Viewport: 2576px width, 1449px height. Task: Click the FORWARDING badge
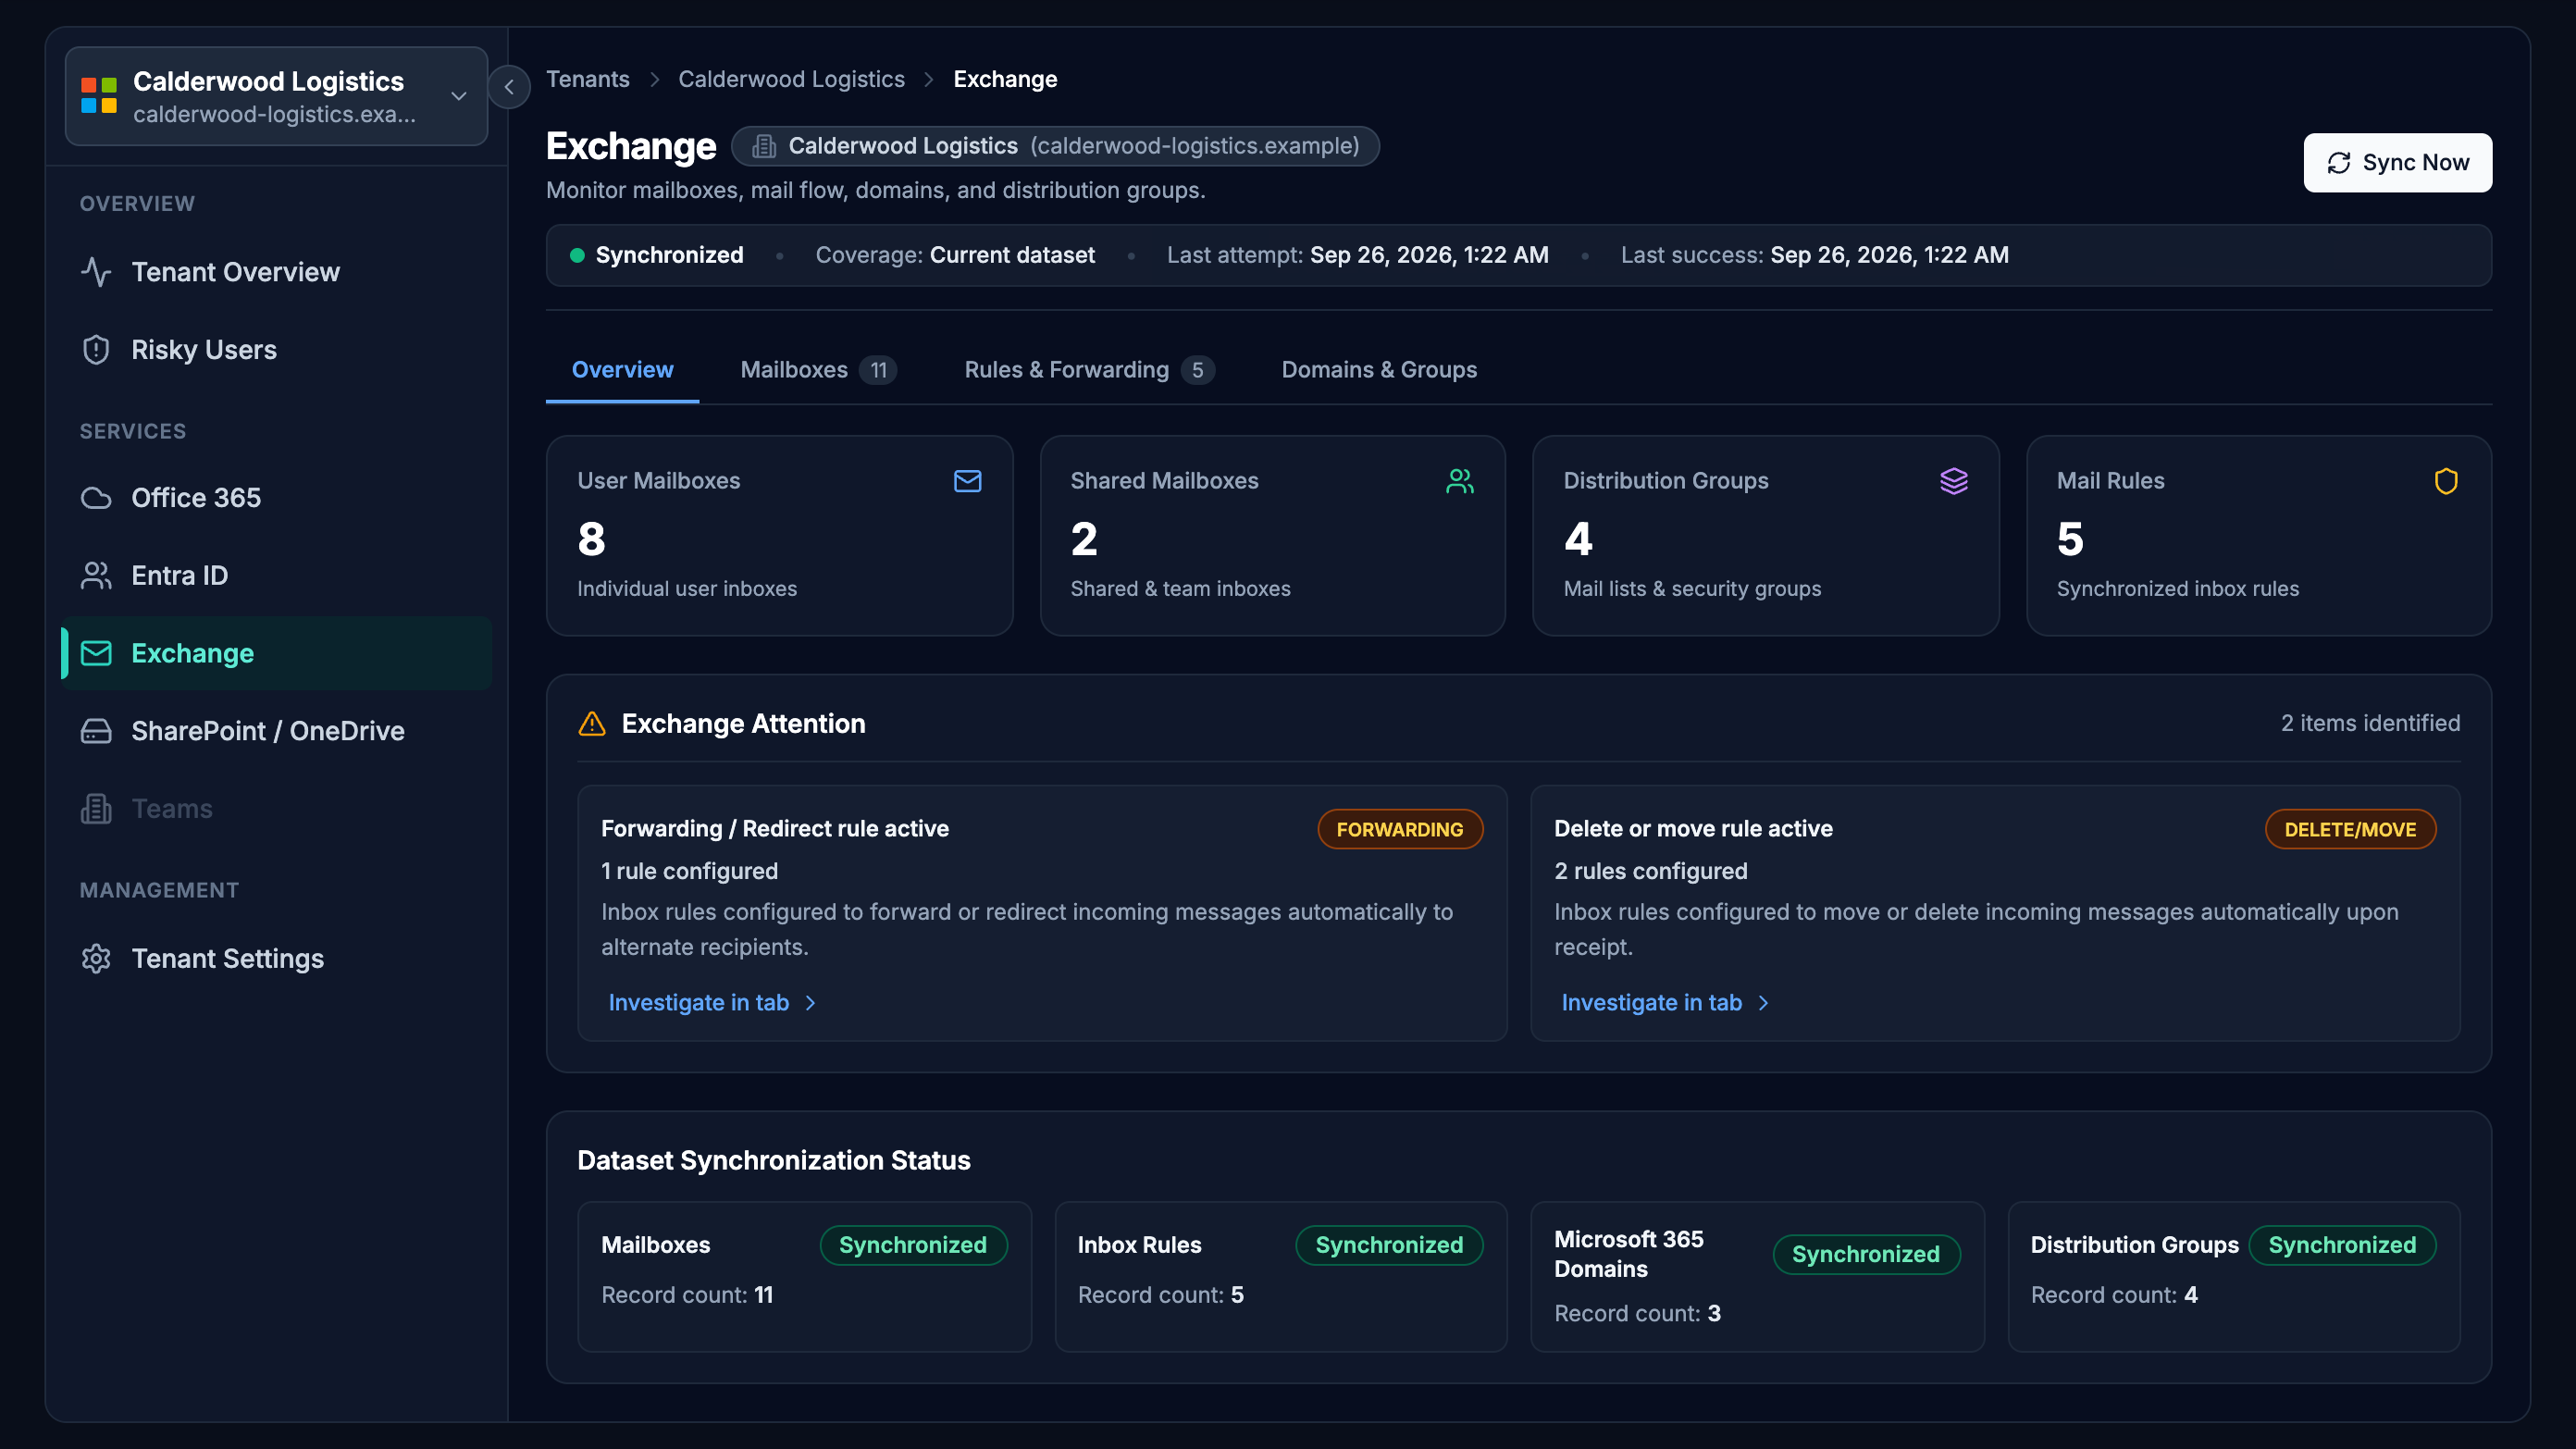pyautogui.click(x=1400, y=829)
